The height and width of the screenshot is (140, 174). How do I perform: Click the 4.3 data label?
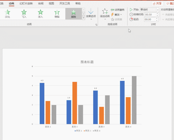(x=42, y=81)
